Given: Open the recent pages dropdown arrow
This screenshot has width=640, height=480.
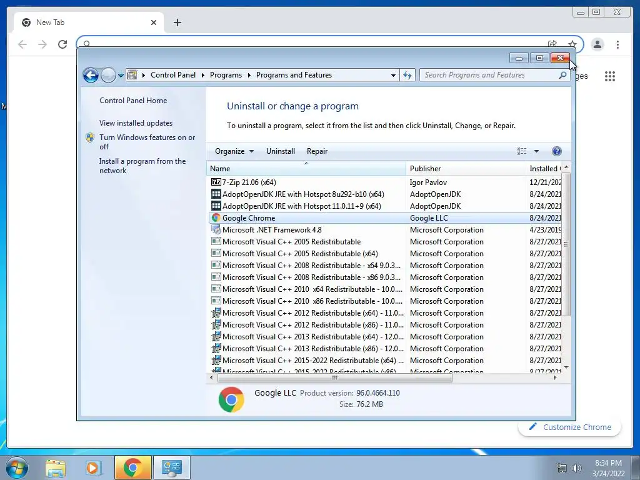Looking at the screenshot, I should pyautogui.click(x=121, y=76).
